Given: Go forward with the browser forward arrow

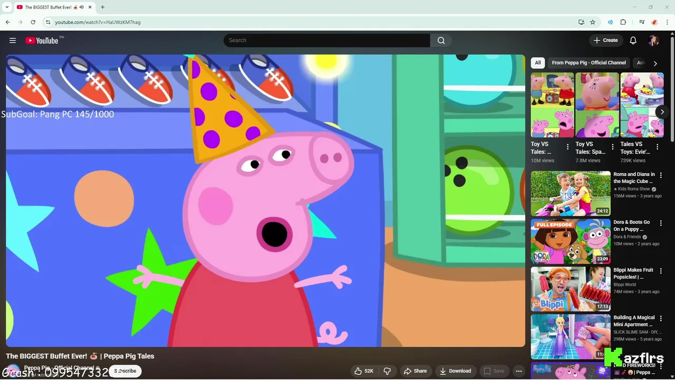Looking at the screenshot, I should [x=20, y=22].
